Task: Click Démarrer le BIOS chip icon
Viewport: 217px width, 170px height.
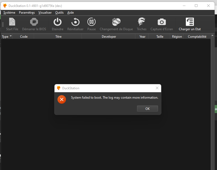Action: coord(34,22)
